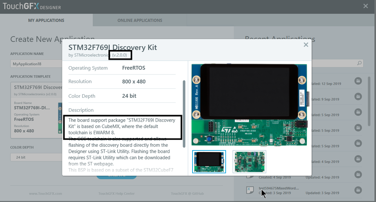Open folder icon for 9 Sep 2019 entry

coord(358,96)
